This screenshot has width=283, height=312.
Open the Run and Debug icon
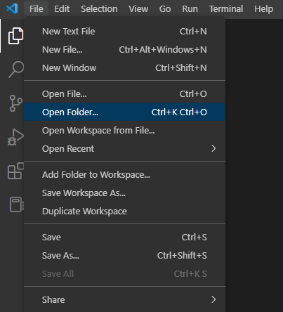click(15, 137)
